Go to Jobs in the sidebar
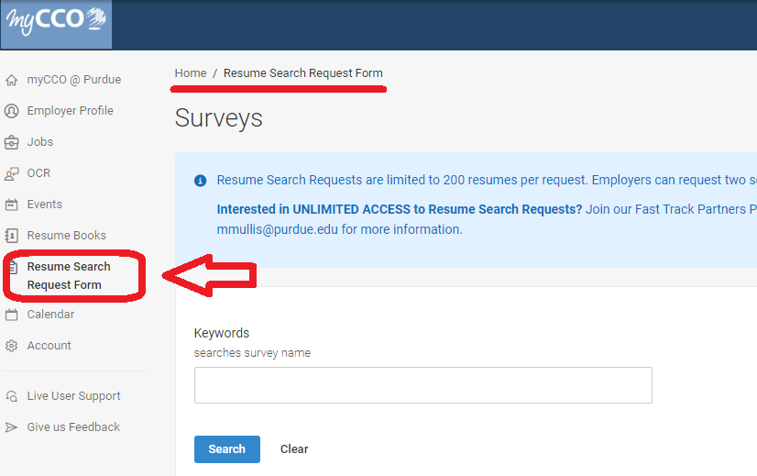This screenshot has height=476, width=757. 40,142
